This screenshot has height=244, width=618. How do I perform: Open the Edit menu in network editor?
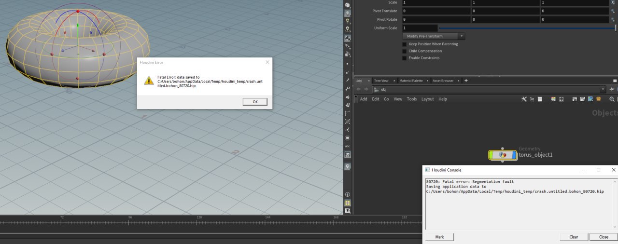pos(375,99)
